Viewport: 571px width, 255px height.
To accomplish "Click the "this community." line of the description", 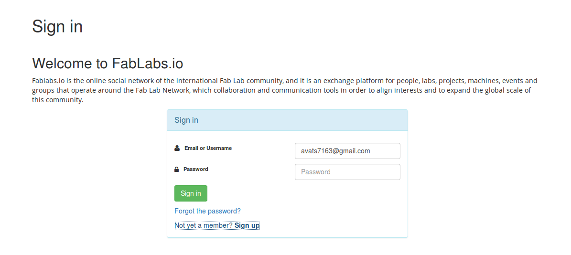I will pyautogui.click(x=58, y=100).
